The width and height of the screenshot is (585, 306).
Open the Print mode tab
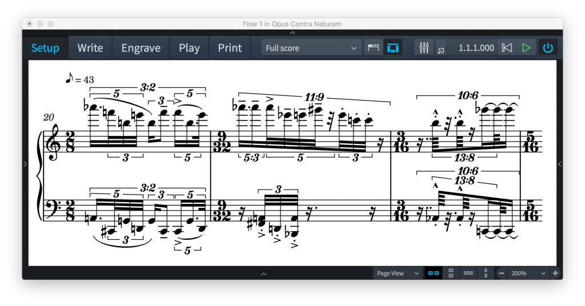click(230, 48)
